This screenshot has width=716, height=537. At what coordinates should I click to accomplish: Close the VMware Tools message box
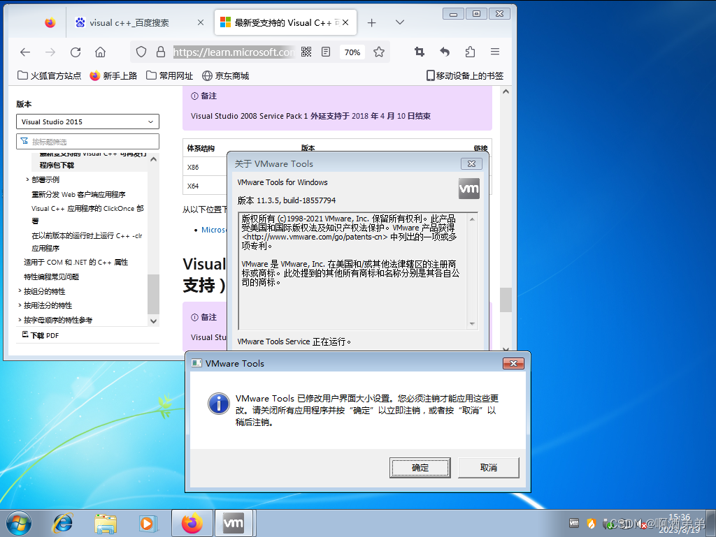click(513, 363)
